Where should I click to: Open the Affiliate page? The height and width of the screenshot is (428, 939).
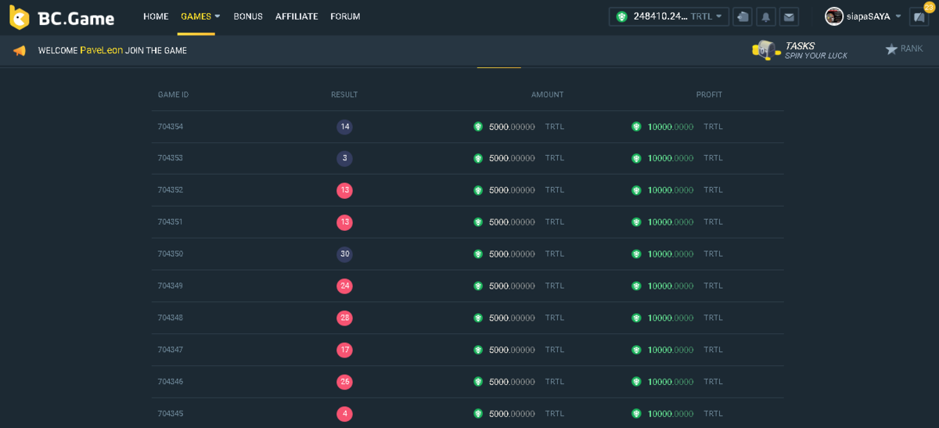(x=297, y=16)
